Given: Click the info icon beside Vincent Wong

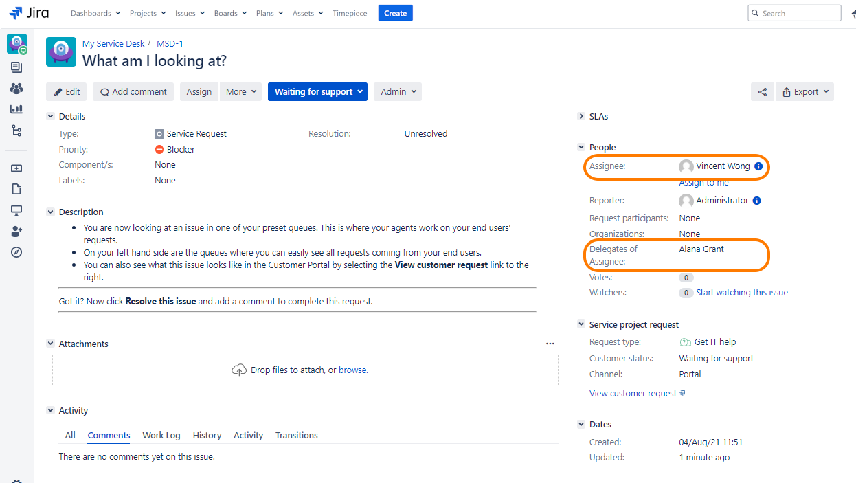Looking at the screenshot, I should [x=758, y=166].
